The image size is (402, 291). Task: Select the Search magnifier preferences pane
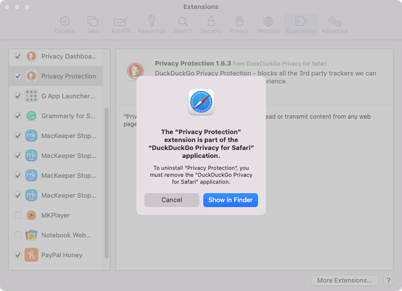183,25
